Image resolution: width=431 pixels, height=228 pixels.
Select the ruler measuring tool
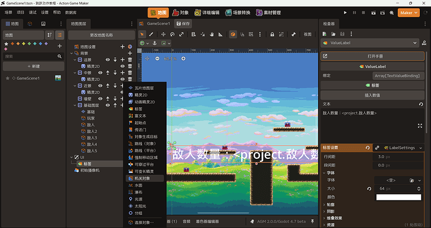[220, 34]
